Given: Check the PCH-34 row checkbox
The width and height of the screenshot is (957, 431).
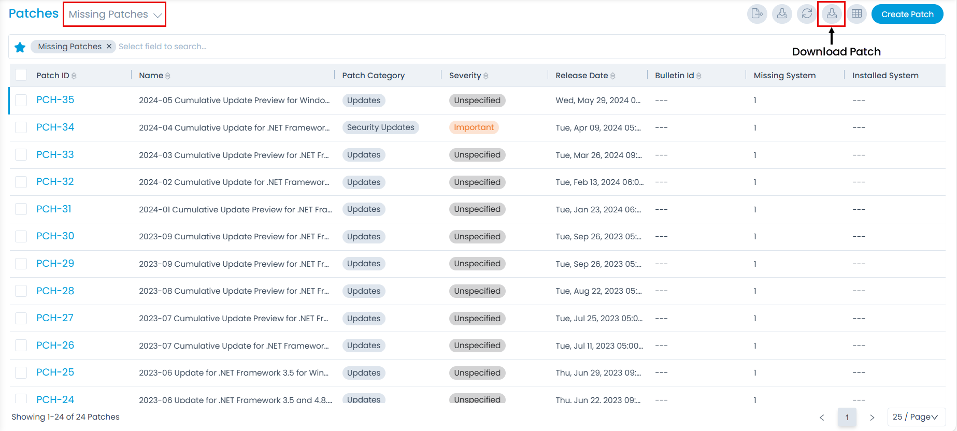Looking at the screenshot, I should click(x=21, y=127).
